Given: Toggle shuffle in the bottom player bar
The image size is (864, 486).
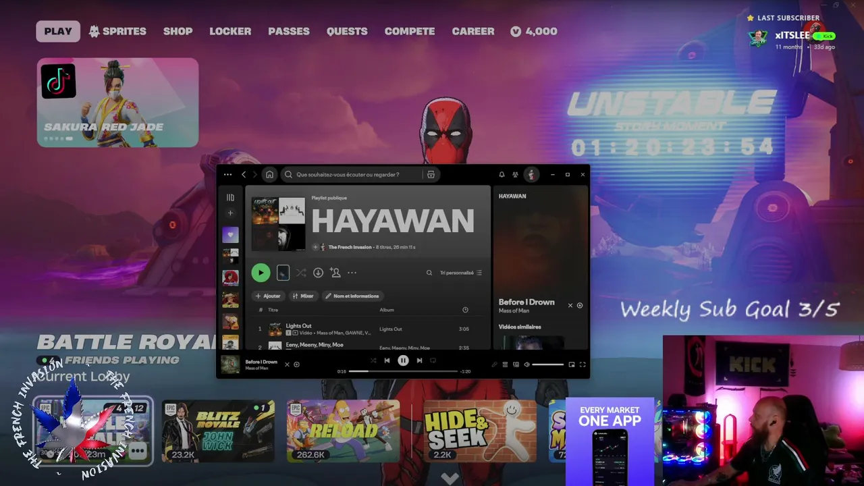Looking at the screenshot, I should click(373, 360).
